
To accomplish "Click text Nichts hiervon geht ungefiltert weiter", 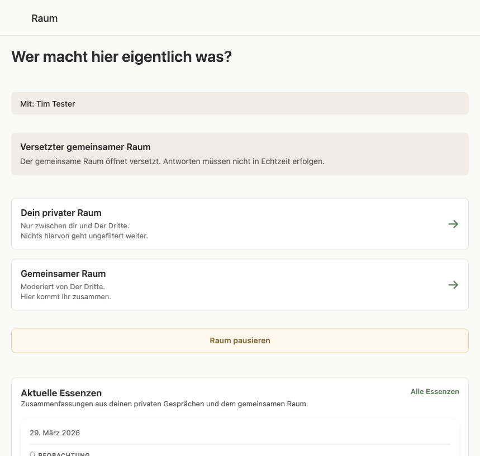I will click(x=84, y=236).
